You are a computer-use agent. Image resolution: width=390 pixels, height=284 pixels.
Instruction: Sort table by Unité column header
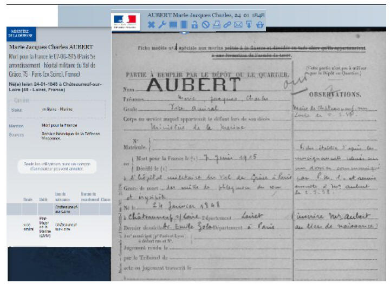coord(43,199)
